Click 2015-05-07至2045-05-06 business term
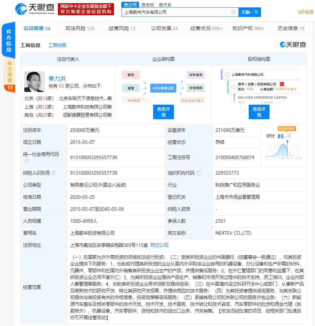 pos(97,209)
